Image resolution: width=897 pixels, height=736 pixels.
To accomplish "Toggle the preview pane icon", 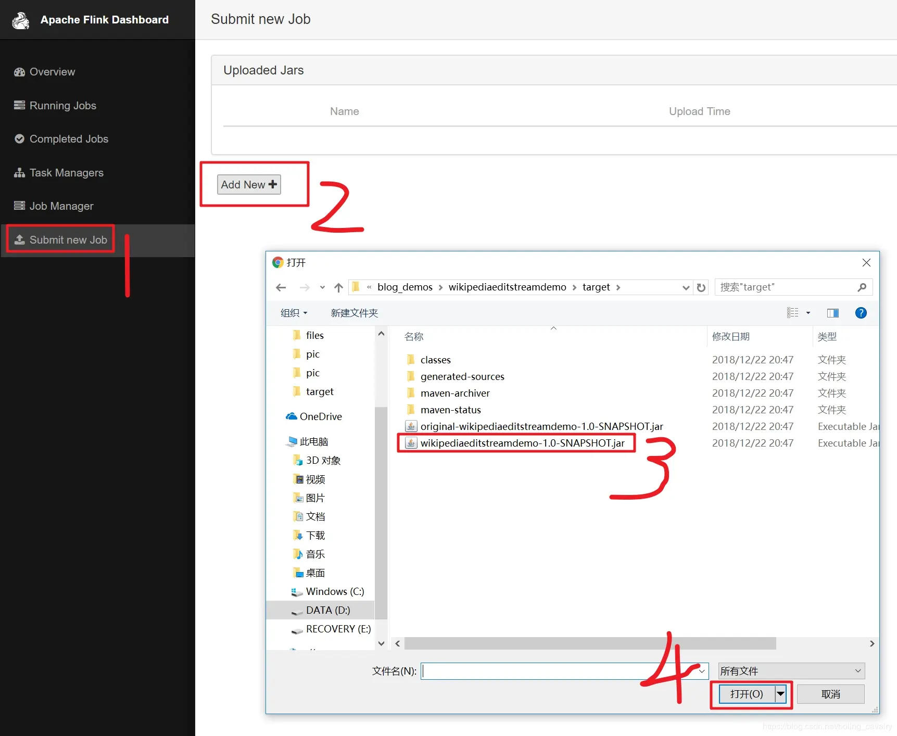I will point(833,313).
